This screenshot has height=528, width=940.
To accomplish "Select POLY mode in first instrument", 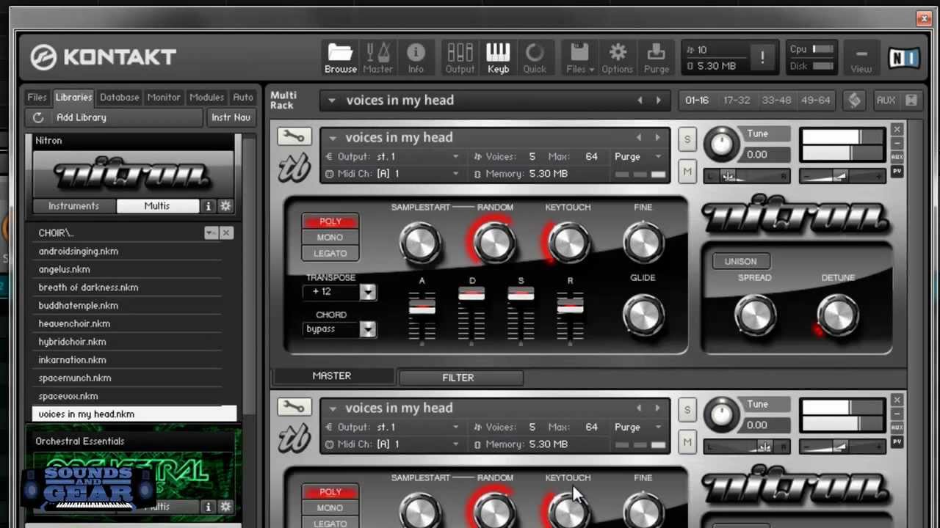I will coord(330,221).
